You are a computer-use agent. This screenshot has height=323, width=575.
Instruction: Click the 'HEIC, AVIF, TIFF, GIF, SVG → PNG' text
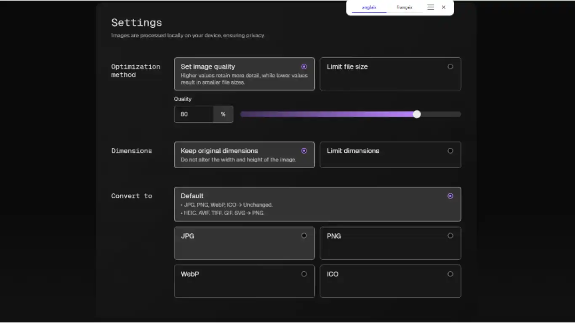click(224, 213)
